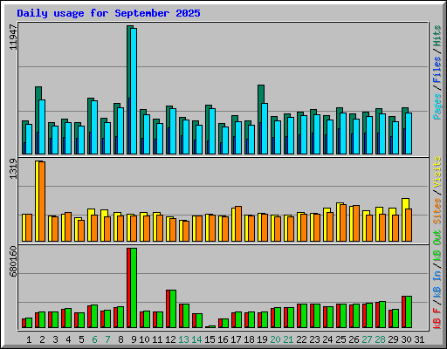Click the 'Visits' legend label
This screenshot has width=447, height=349.
coord(437,172)
